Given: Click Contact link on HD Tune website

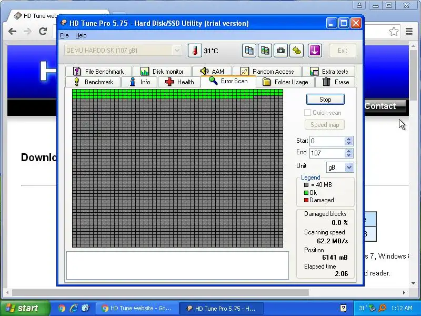Looking at the screenshot, I should pos(380,106).
